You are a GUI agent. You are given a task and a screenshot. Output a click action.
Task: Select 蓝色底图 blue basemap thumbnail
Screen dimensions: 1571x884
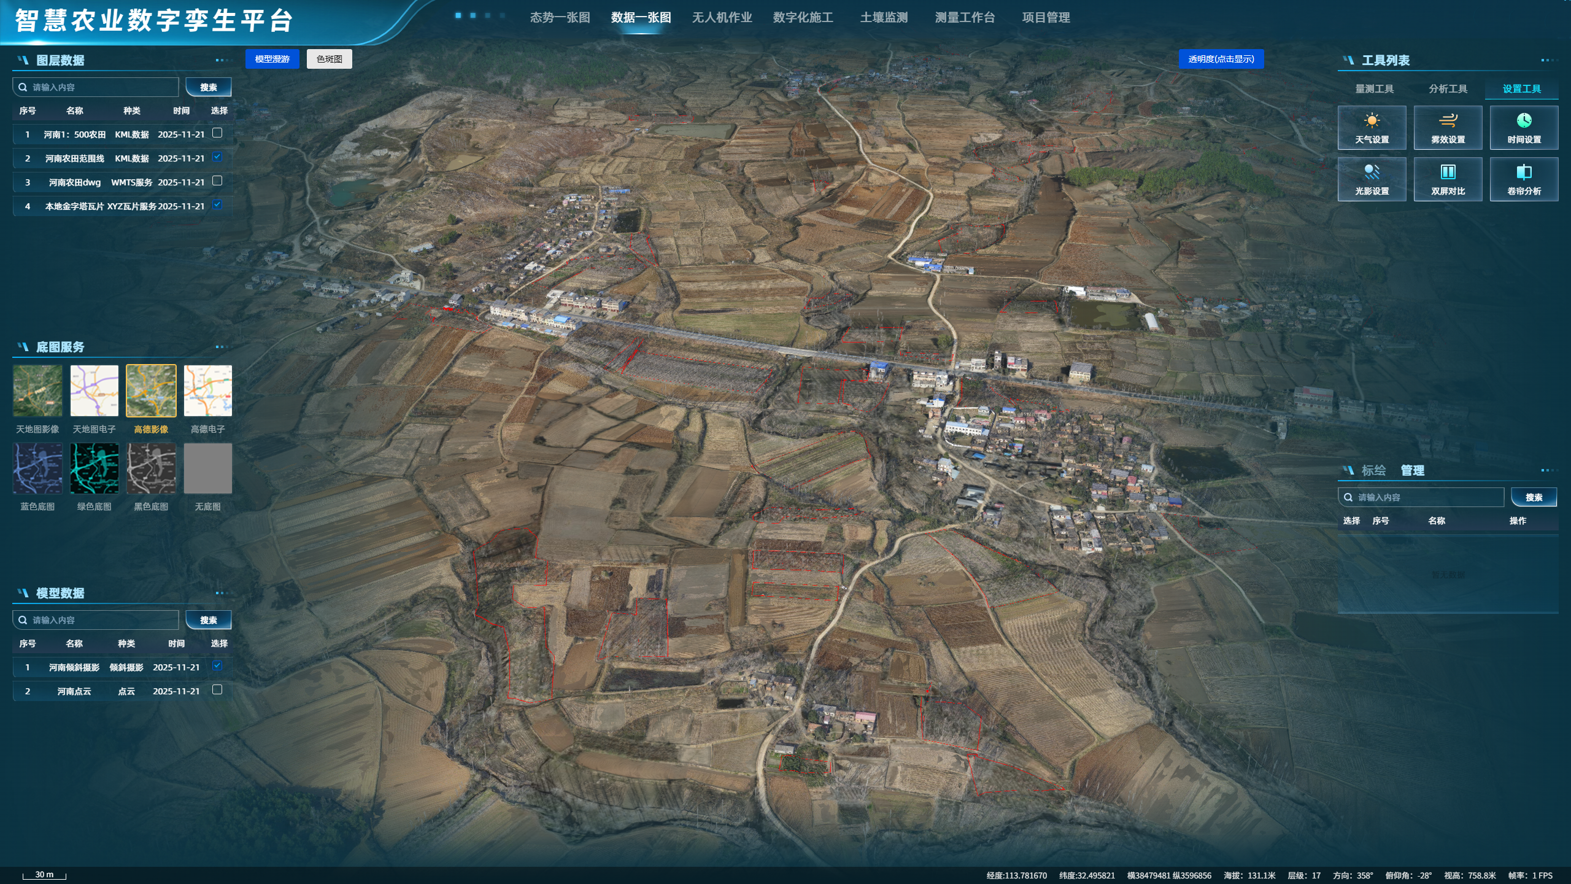(x=37, y=468)
